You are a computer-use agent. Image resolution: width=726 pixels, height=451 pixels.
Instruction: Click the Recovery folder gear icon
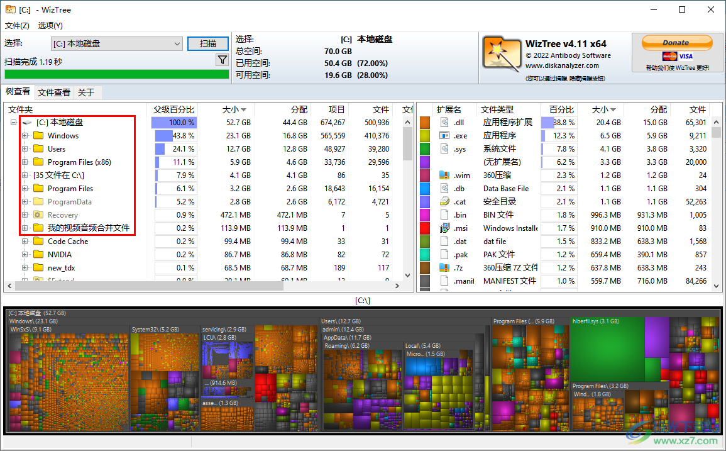click(x=38, y=214)
